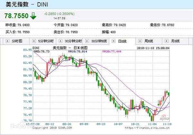
Task: Click the 82.45 y-axis label
Action: [27, 63]
